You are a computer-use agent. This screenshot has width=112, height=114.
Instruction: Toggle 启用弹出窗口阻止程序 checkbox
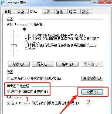tap(8, 92)
